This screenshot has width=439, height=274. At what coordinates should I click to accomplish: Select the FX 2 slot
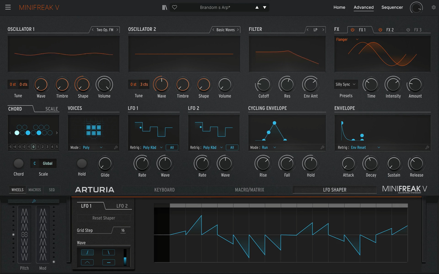click(390, 30)
